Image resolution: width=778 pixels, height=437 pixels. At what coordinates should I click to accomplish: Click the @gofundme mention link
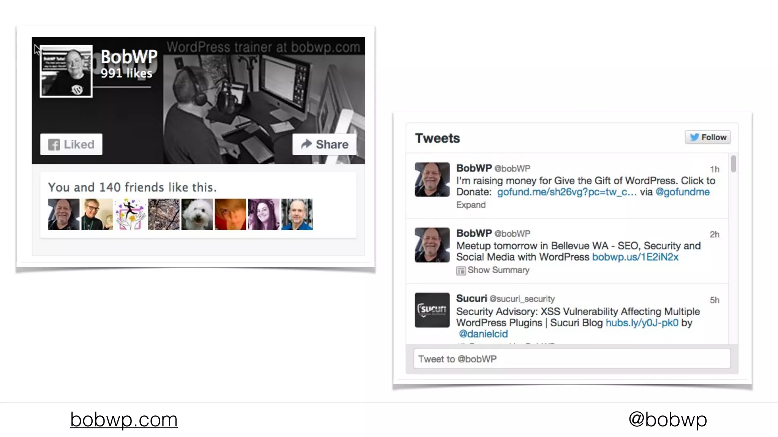point(682,192)
